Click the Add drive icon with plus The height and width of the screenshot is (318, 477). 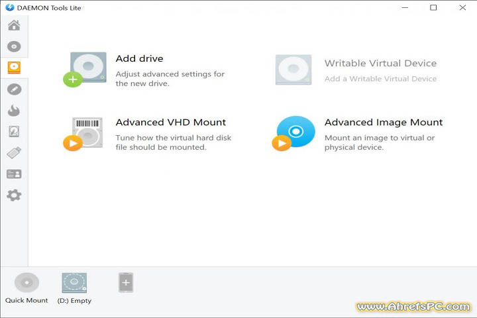coord(85,70)
